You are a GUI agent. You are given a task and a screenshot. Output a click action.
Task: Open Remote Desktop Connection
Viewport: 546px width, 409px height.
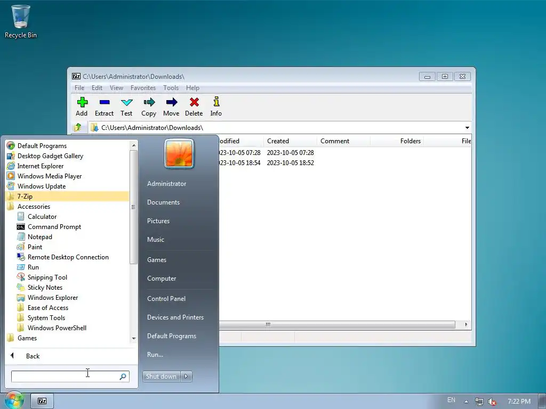click(68, 257)
